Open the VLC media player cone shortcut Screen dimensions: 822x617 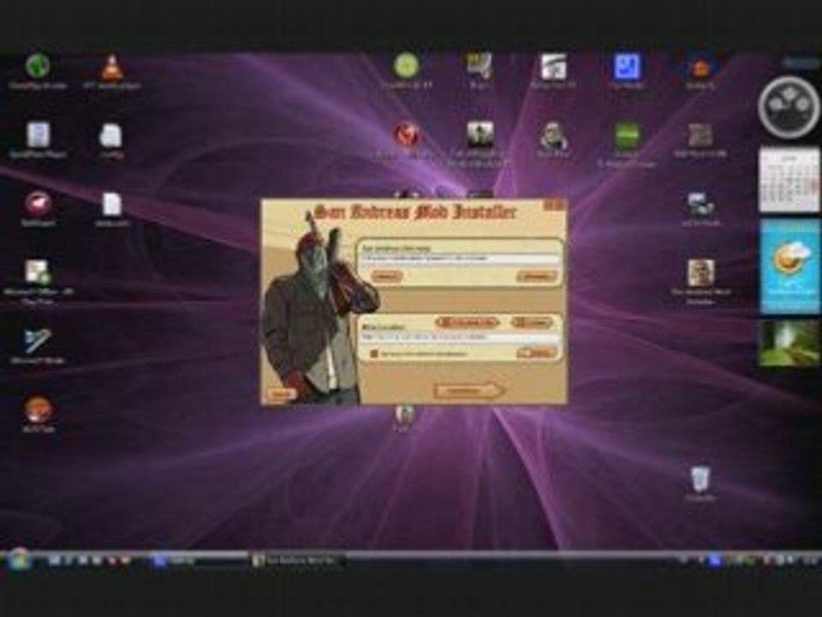tap(111, 67)
